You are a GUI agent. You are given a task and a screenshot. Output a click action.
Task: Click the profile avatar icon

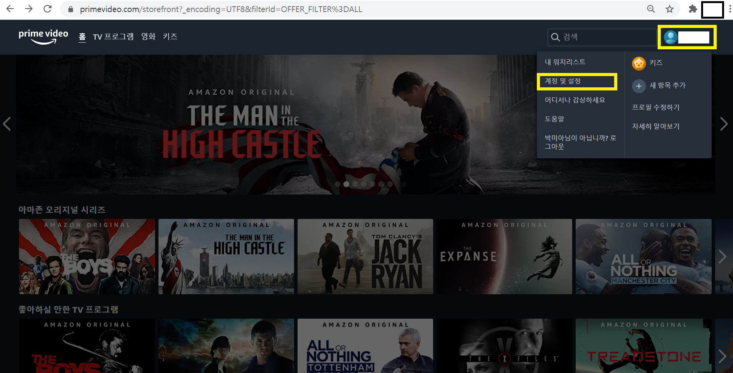(x=671, y=37)
